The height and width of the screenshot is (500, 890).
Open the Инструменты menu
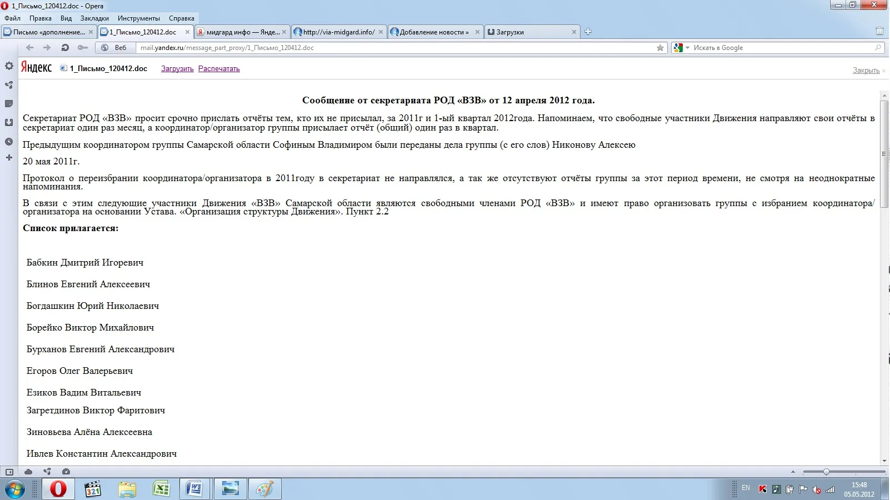tap(139, 18)
